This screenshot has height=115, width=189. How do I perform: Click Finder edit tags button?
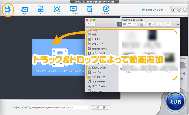click(168, 24)
